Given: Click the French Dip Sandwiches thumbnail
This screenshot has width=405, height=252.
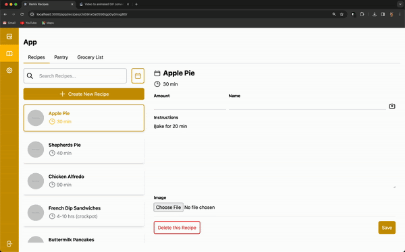Looking at the screenshot, I should click(36, 212).
